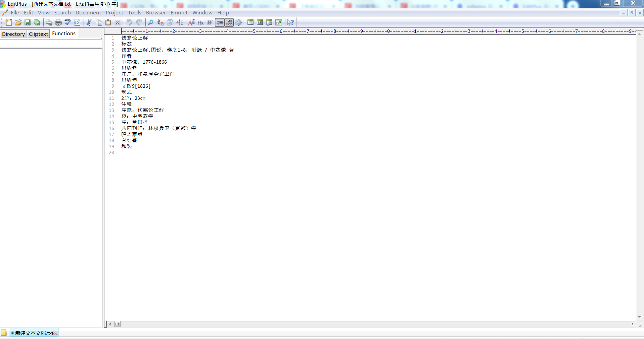Click scroll up arrow of vertical scrollbar
Viewport: 644px width, 339px height.
point(640,34)
